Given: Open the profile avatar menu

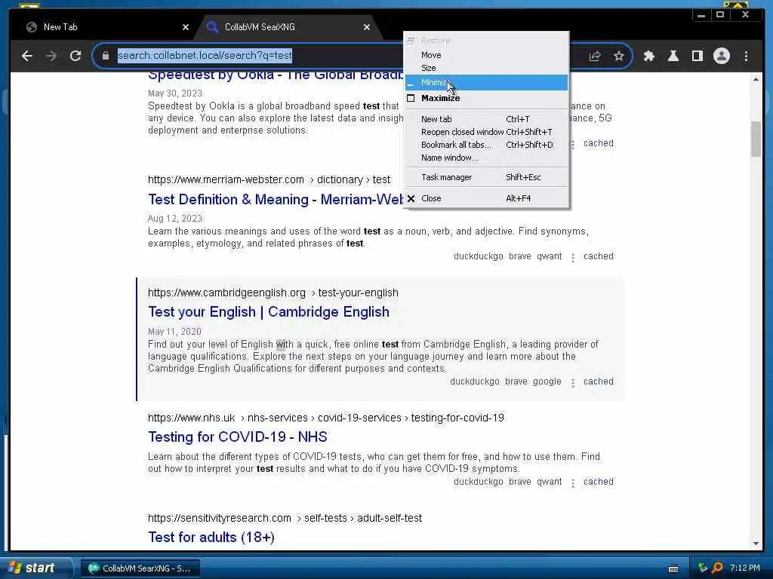Looking at the screenshot, I should click(721, 56).
